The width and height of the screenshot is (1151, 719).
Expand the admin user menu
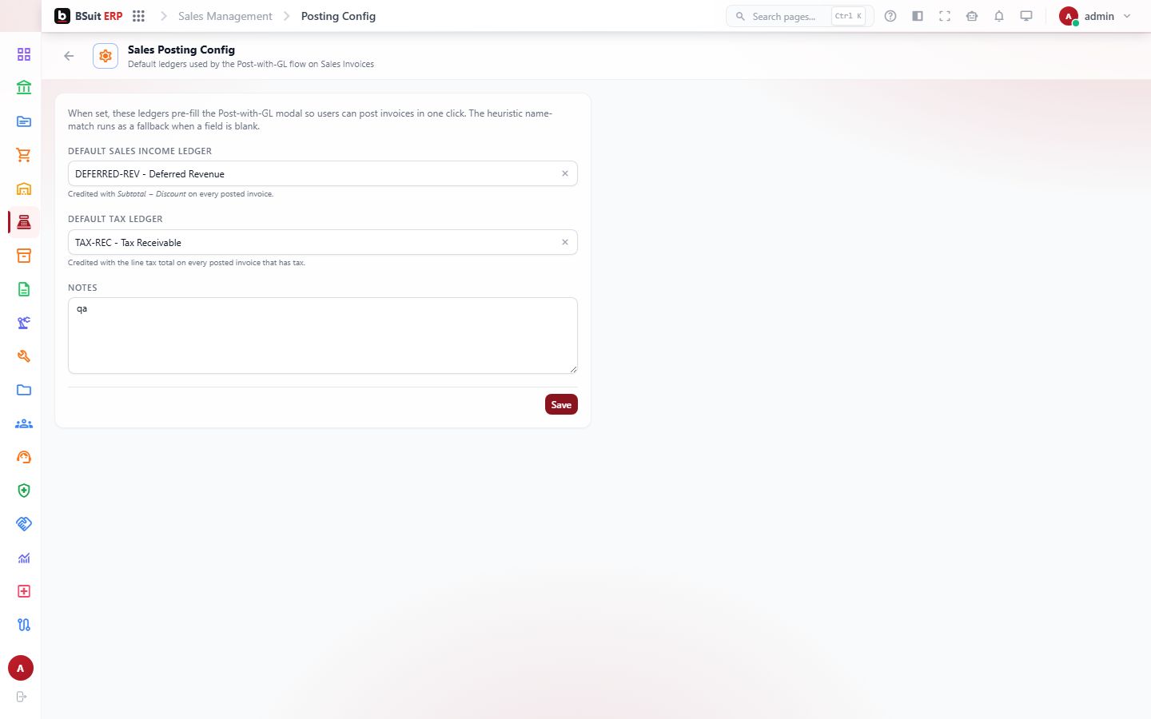(x=1095, y=16)
